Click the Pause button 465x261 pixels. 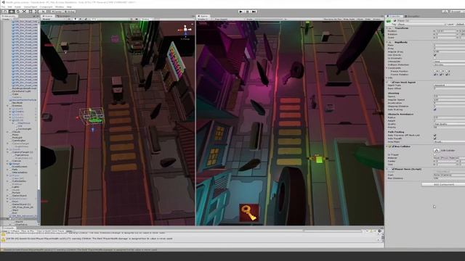[248, 12]
